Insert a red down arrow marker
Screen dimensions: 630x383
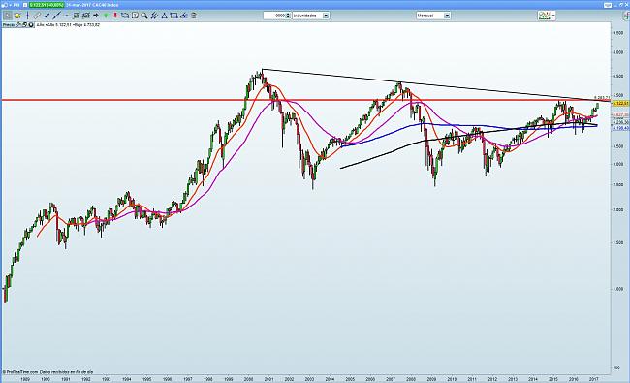[115, 16]
